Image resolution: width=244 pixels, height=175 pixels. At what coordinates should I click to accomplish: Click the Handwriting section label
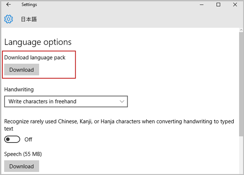point(19,89)
